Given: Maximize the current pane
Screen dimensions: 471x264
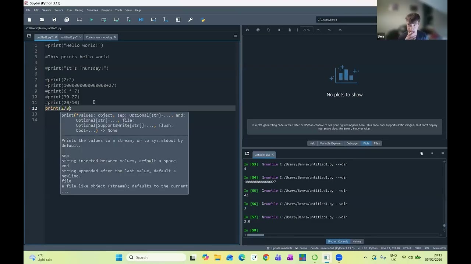Looking at the screenshot, I should pos(178,20).
